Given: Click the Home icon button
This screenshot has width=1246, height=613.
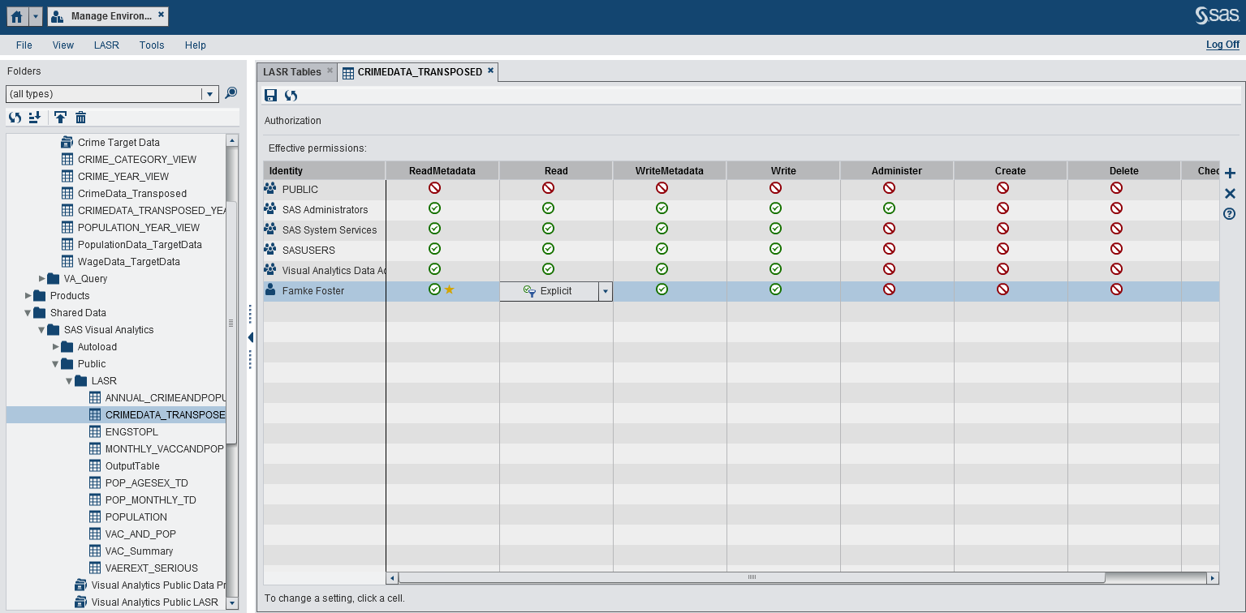Looking at the screenshot, I should click(16, 15).
